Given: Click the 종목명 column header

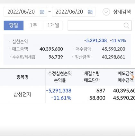Looking at the screenshot, I should click(22, 77).
